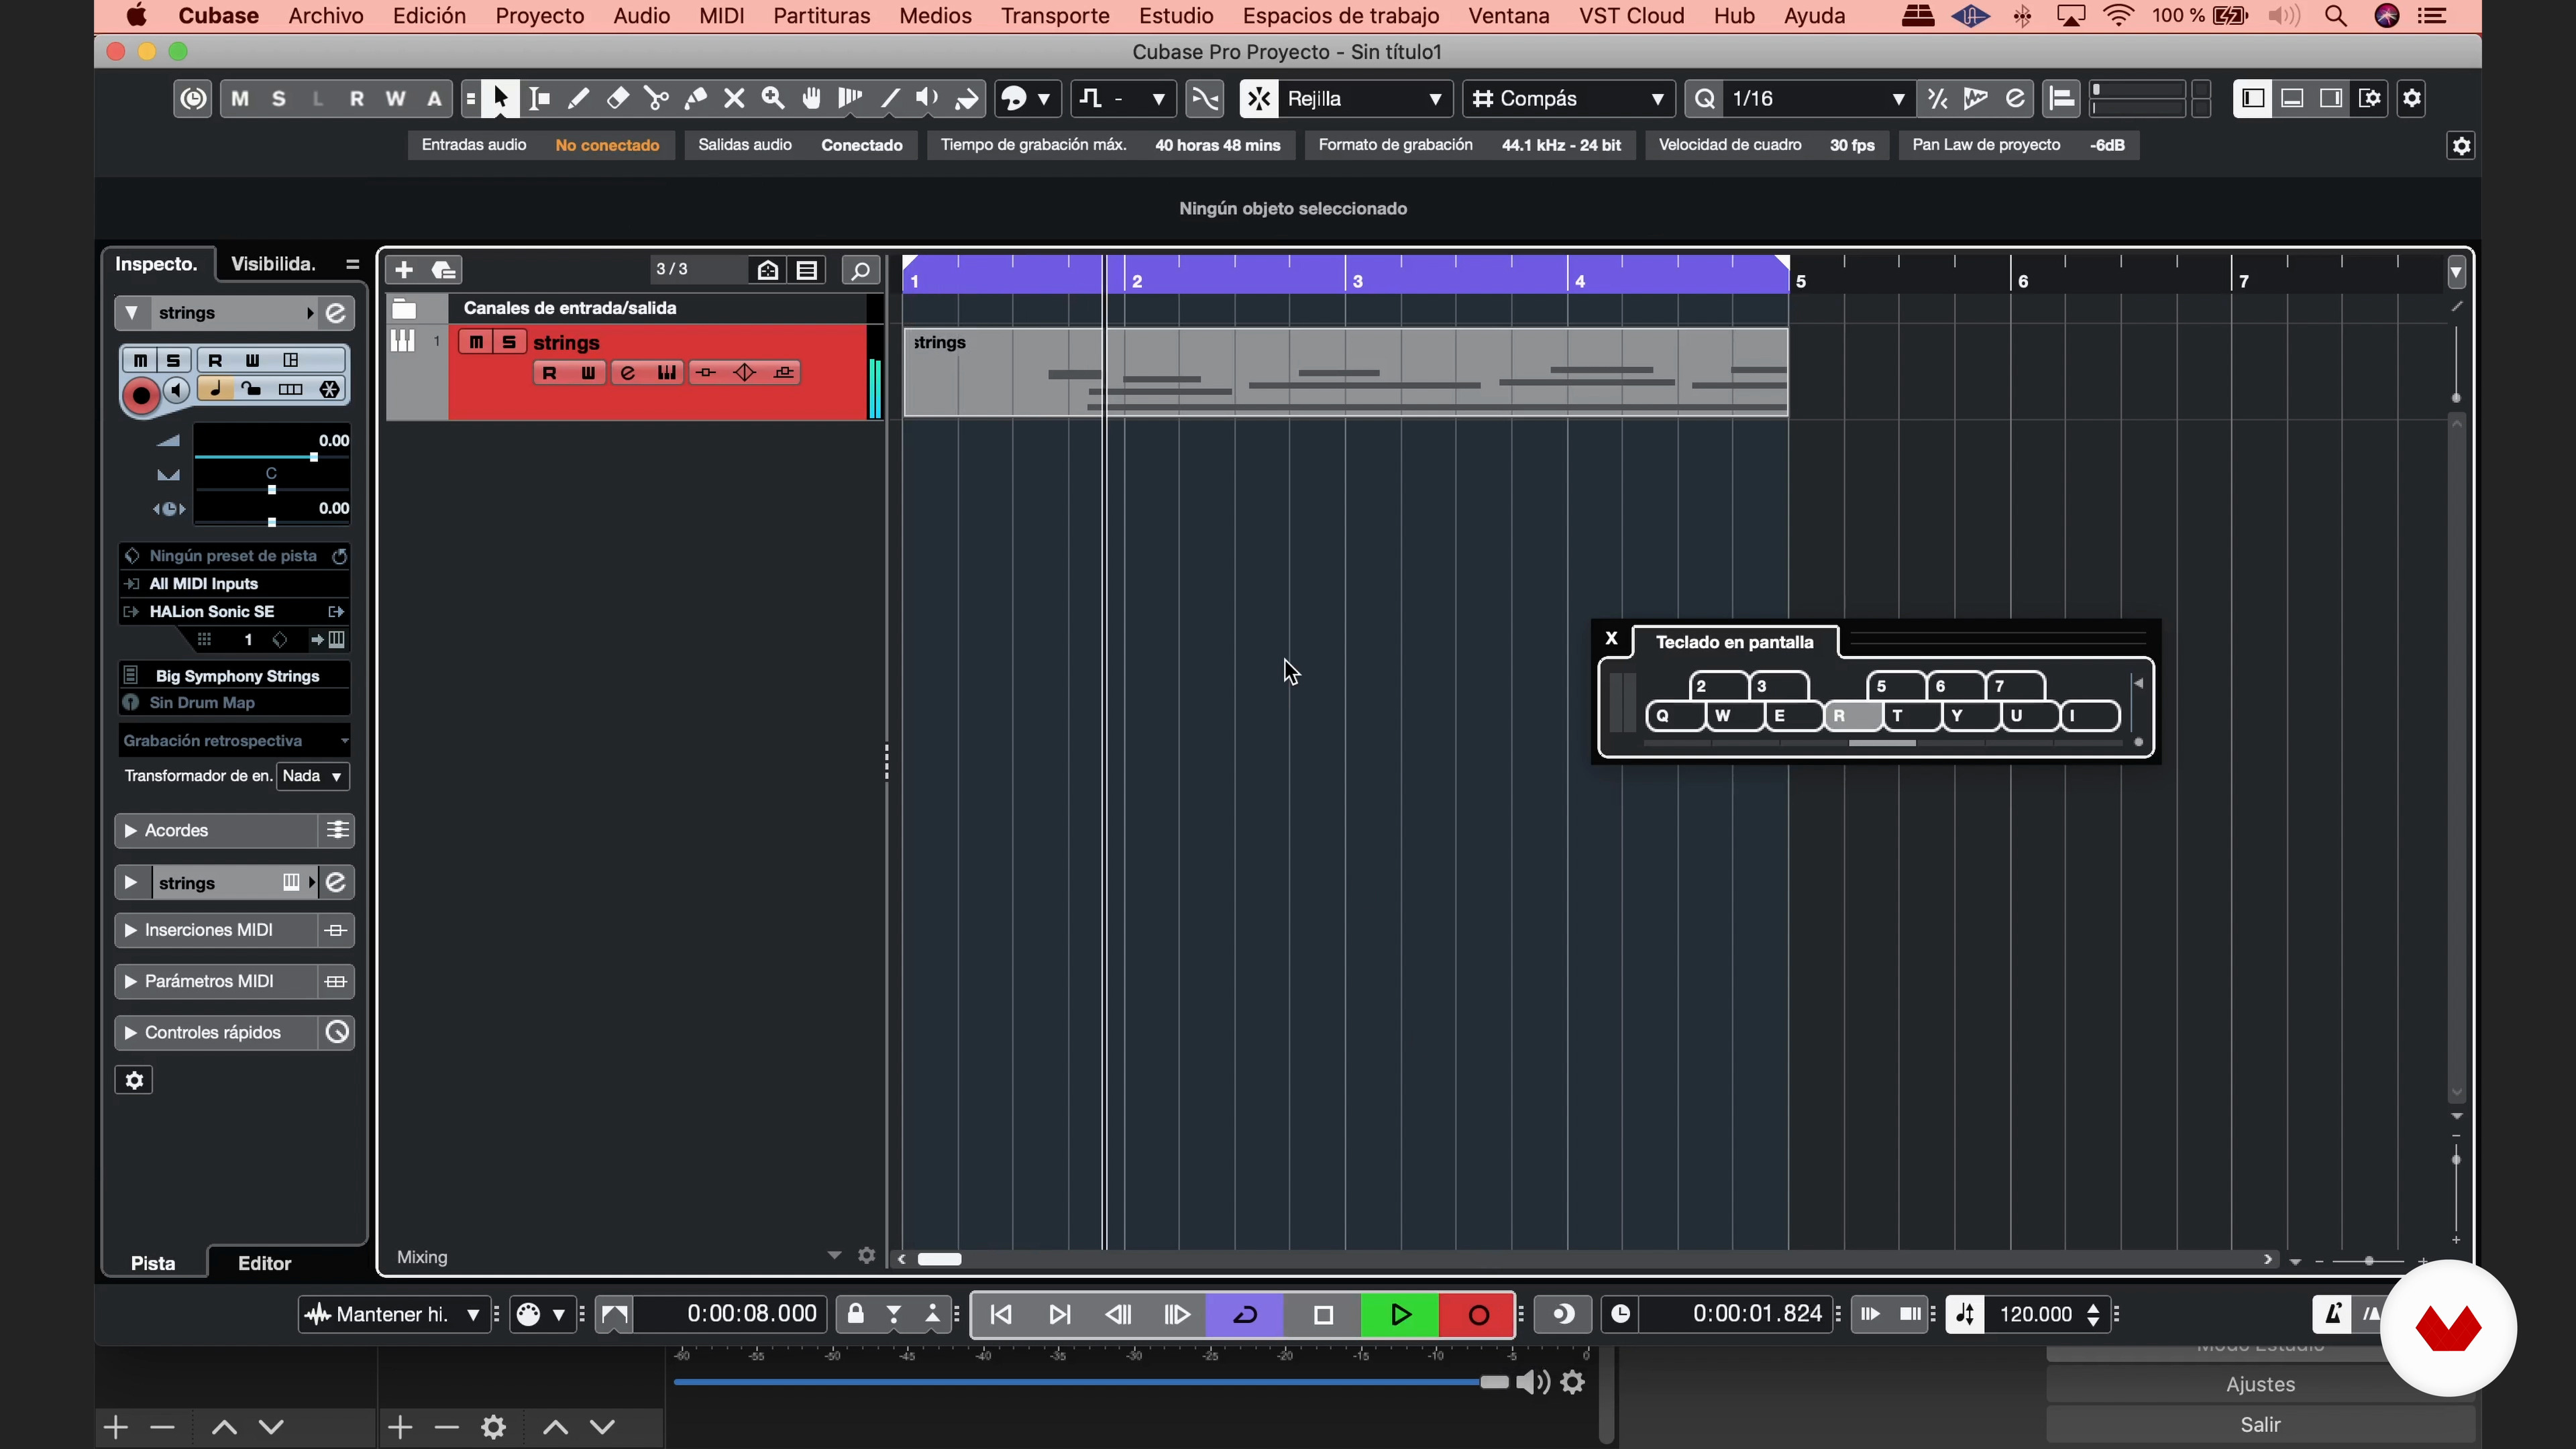Viewport: 2576px width, 1449px height.
Task: Select the Play speaker tool
Action: click(x=928, y=98)
